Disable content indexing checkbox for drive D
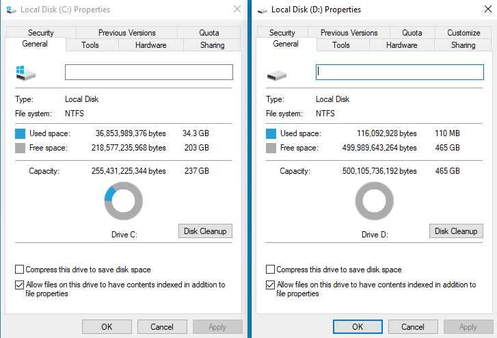Viewport: 497px width, 338px height. [270, 285]
